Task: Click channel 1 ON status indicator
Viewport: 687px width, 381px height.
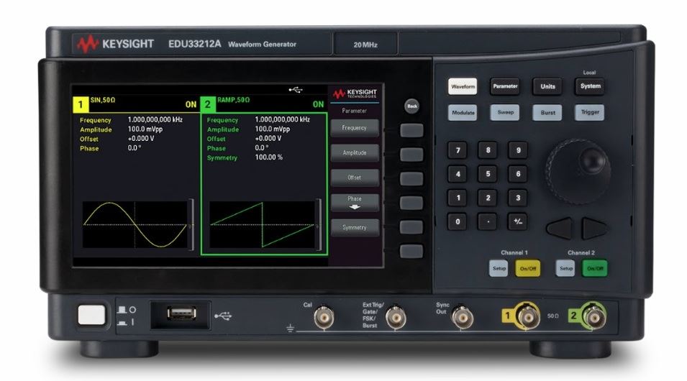Action: (191, 105)
